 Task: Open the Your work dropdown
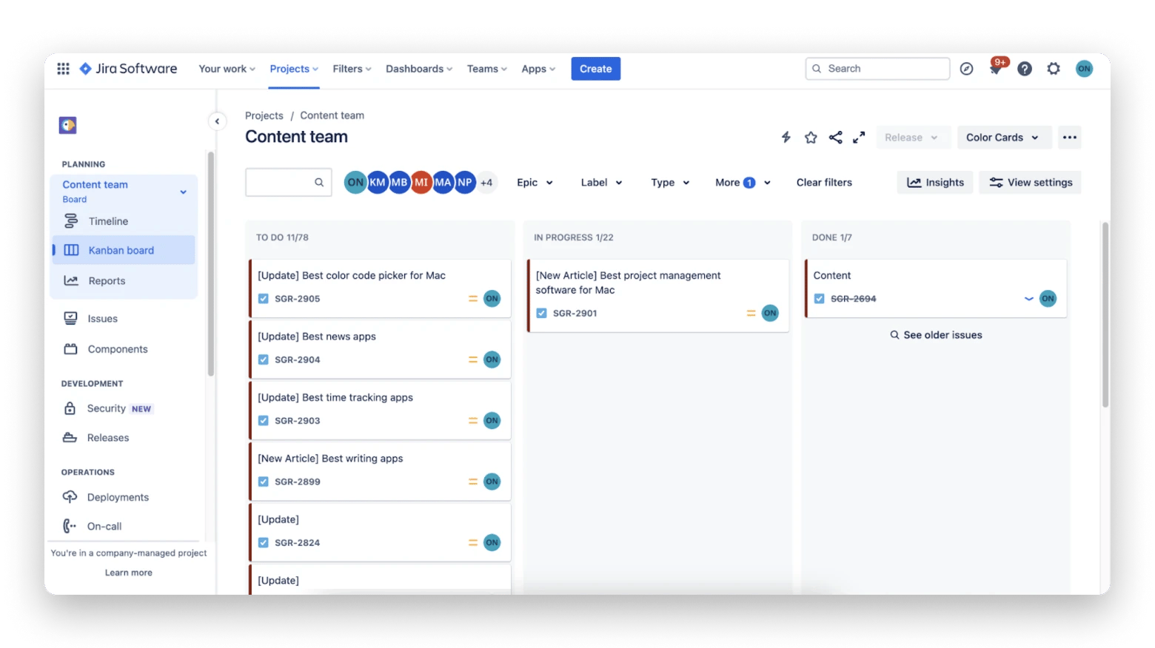pos(227,69)
